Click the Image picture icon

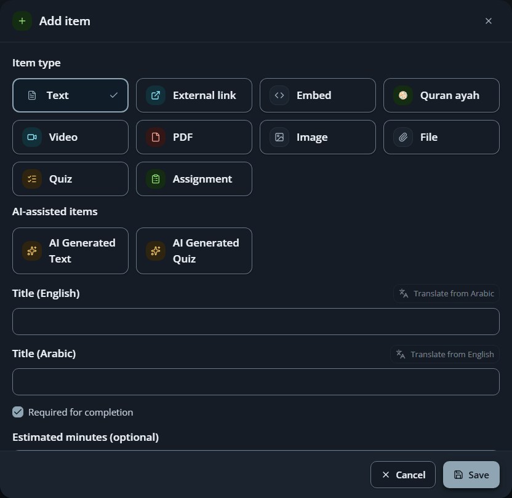coord(279,137)
